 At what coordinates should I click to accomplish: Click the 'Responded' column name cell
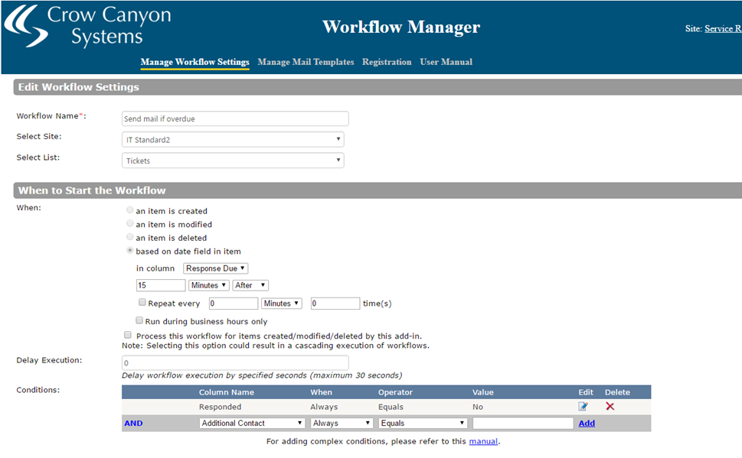click(x=220, y=407)
